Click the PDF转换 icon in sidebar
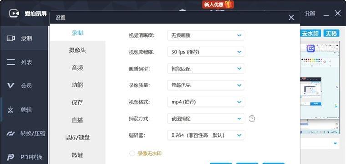 (10, 157)
